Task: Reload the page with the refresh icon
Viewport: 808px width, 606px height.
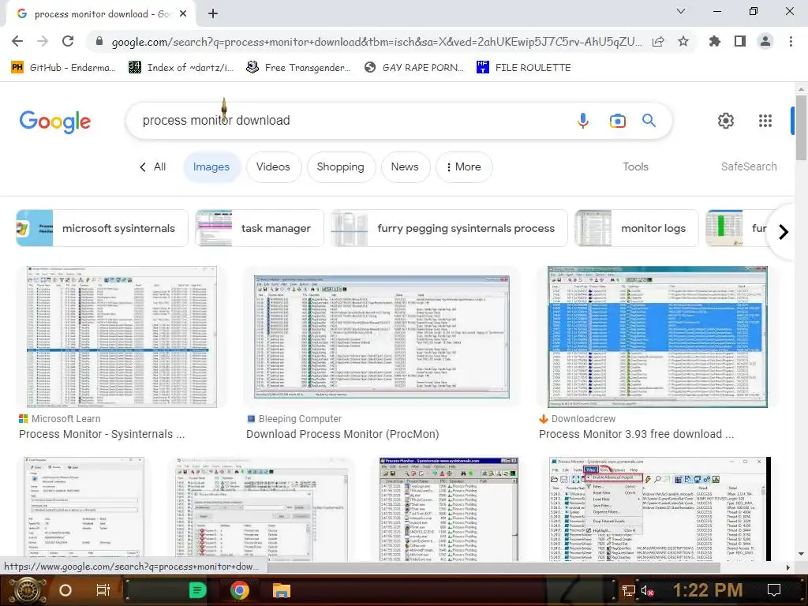Action: [68, 41]
